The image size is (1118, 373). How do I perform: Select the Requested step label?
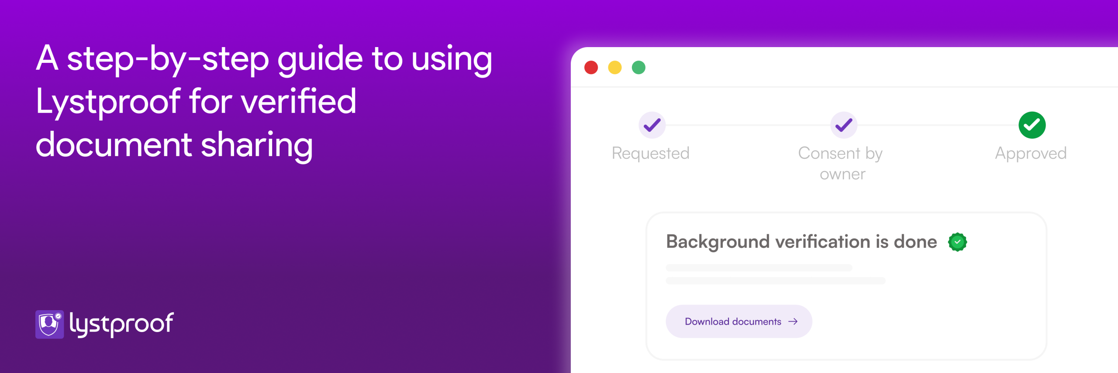(650, 153)
